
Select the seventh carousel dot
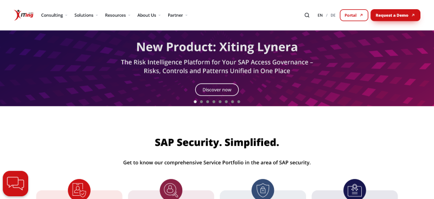[x=233, y=101]
